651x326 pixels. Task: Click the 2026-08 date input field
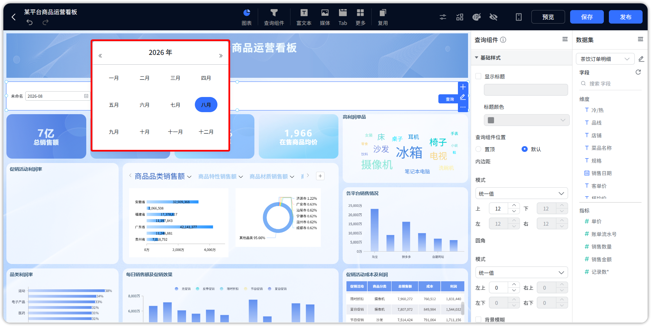pyautogui.click(x=58, y=96)
